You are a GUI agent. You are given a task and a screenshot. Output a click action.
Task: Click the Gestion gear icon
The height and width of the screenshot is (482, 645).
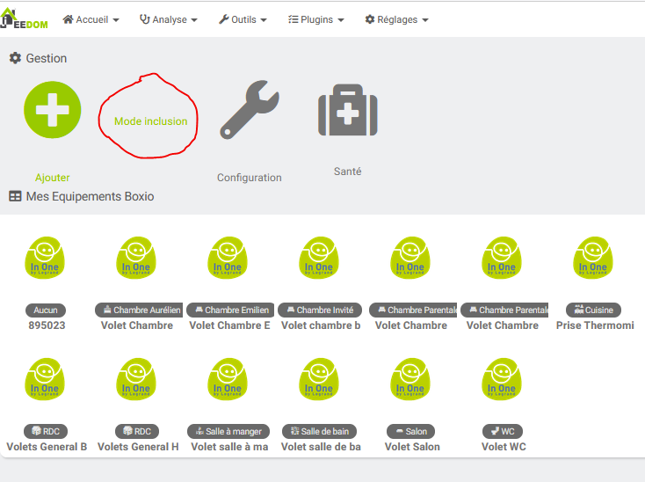click(15, 58)
